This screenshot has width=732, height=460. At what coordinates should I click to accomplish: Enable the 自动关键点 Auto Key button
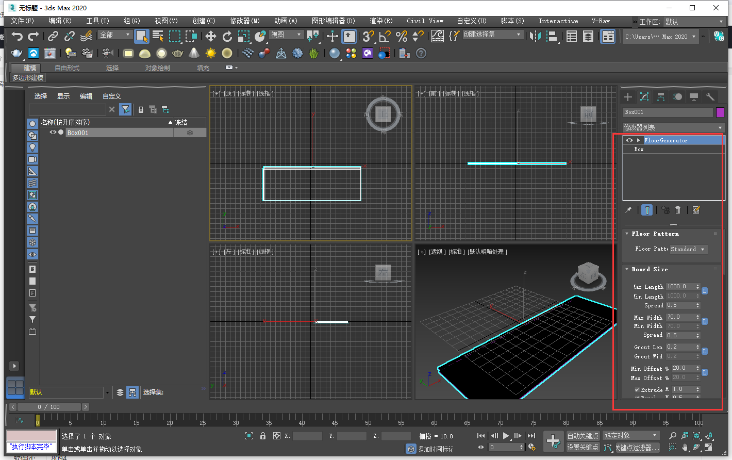pyautogui.click(x=583, y=436)
